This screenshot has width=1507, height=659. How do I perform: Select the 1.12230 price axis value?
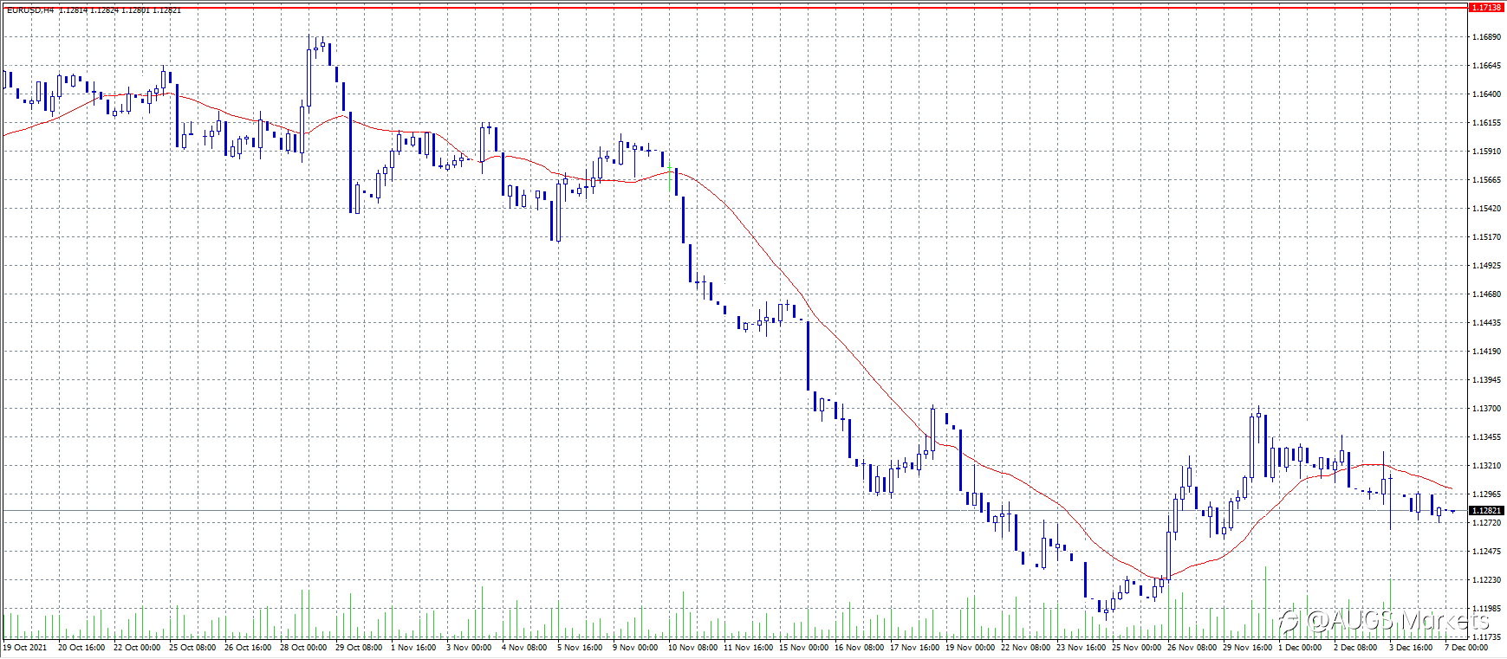coord(1487,580)
